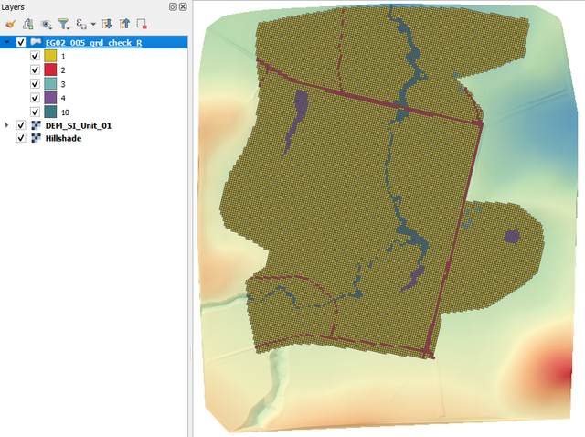Click the Filter Legend funnel icon

63,24
